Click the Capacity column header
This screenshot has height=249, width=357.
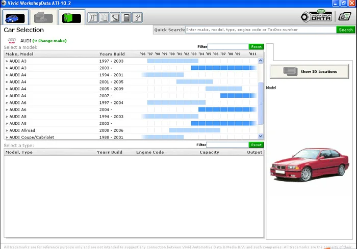[210, 152]
